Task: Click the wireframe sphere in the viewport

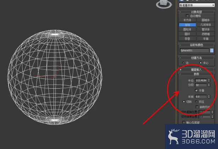Action: pos(55,77)
